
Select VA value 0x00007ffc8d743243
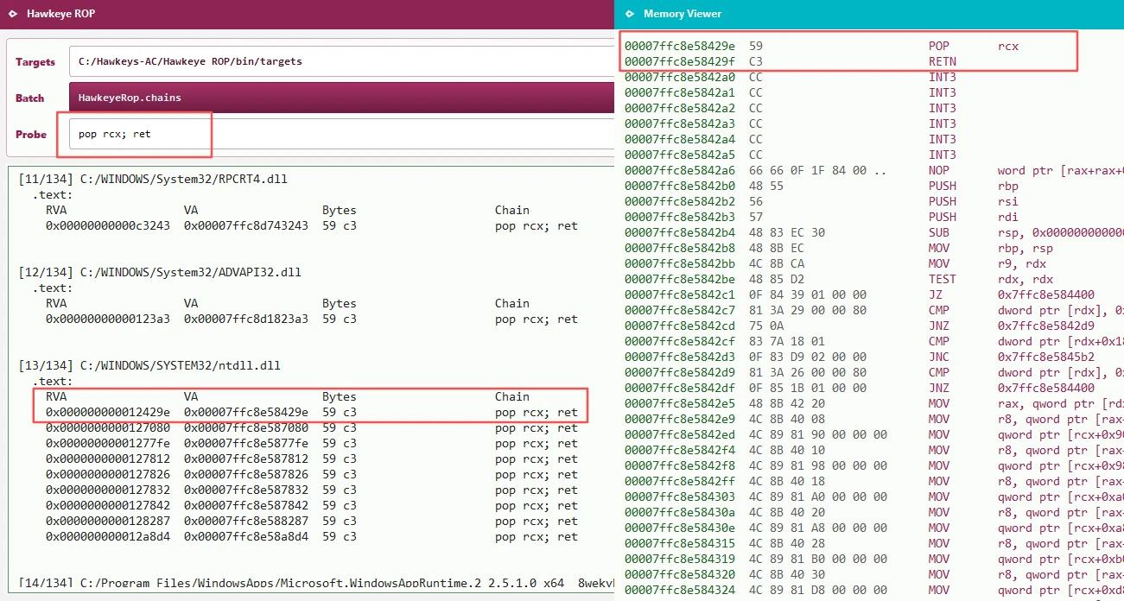click(x=246, y=226)
